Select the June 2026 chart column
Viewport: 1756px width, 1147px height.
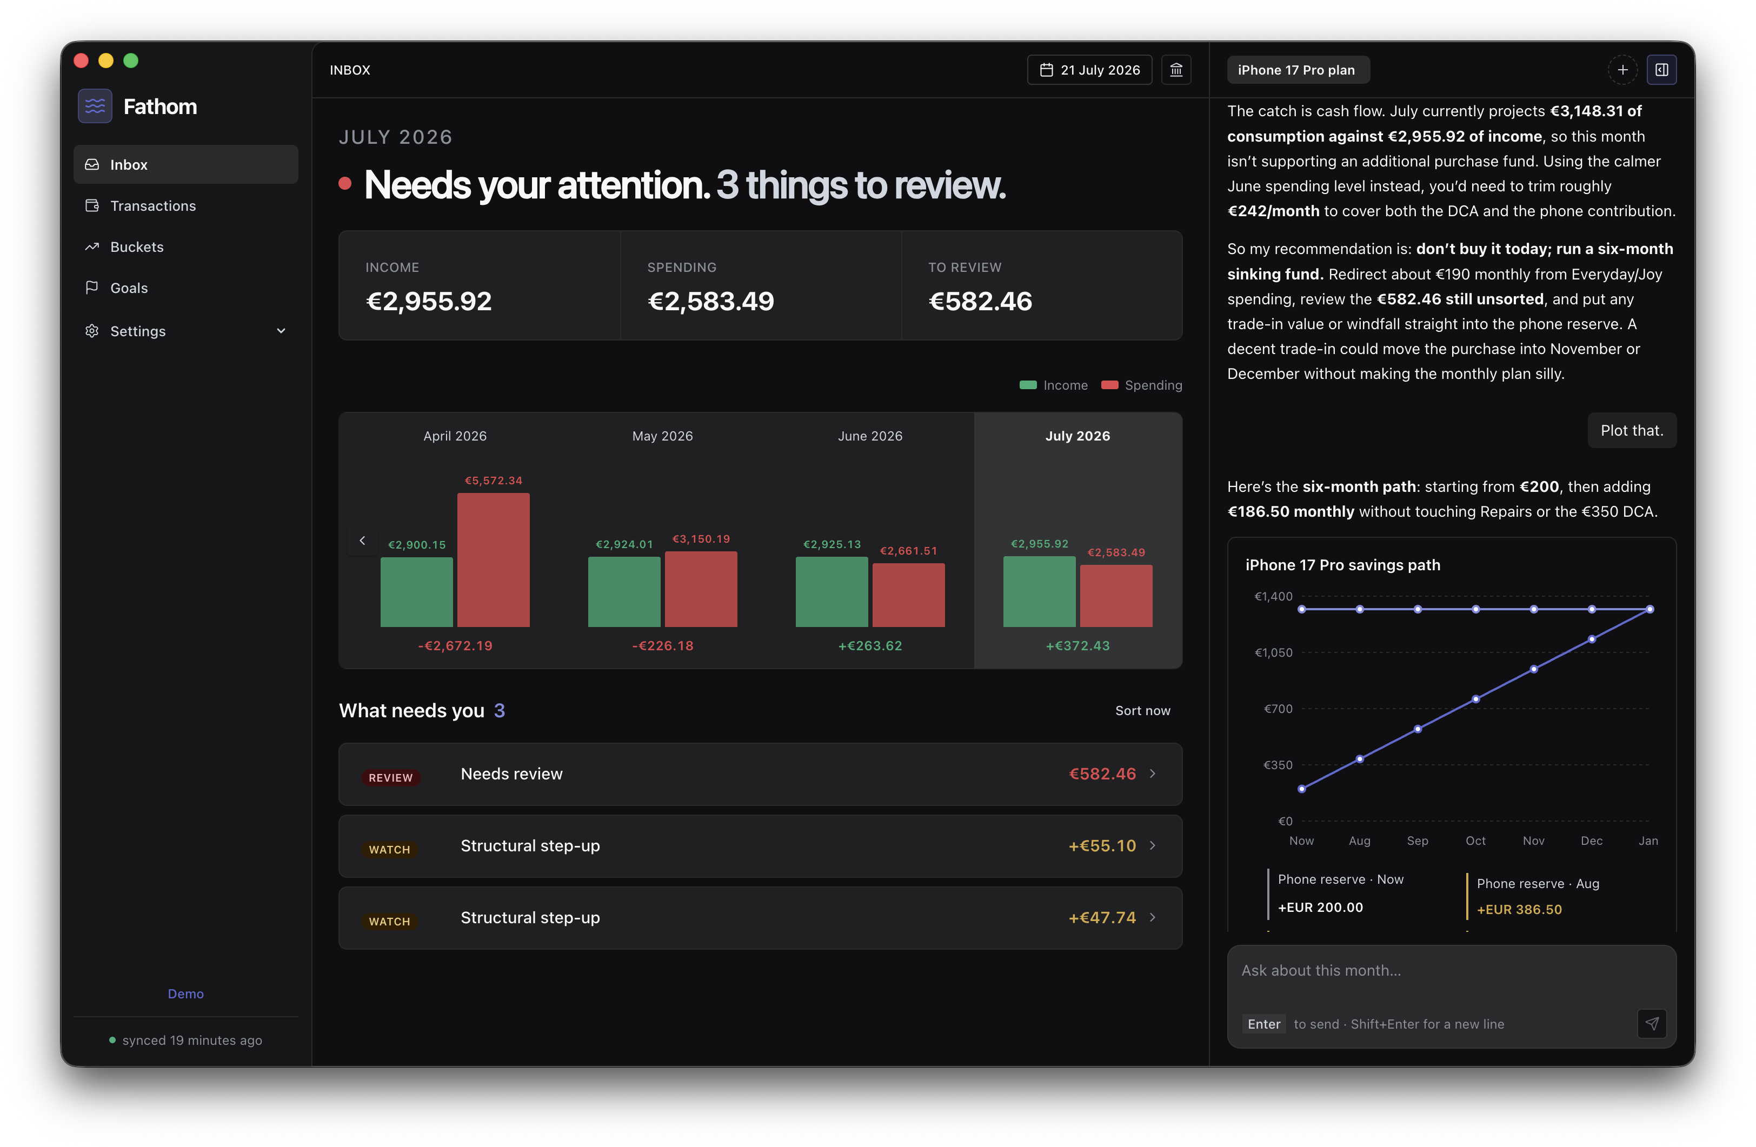[x=870, y=540]
